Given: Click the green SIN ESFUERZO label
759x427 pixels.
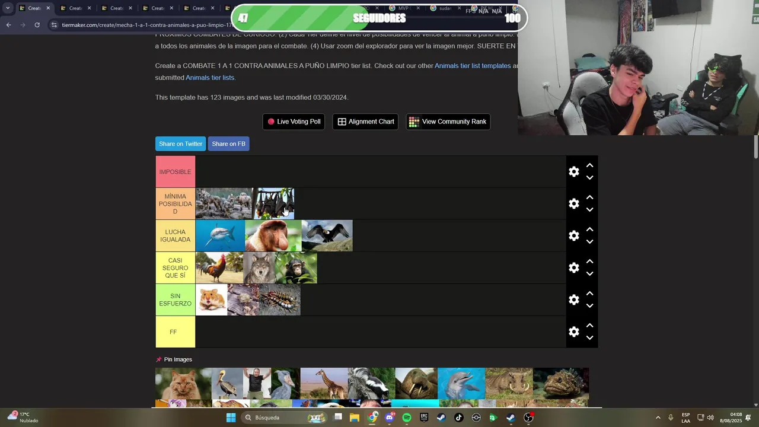Looking at the screenshot, I should click(x=175, y=300).
